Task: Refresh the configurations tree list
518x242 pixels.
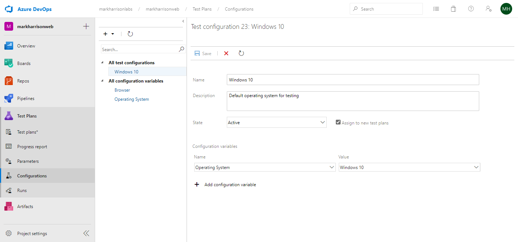Action: point(130,34)
